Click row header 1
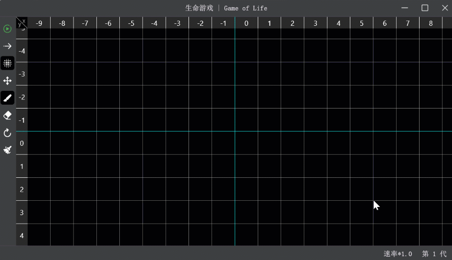This screenshot has height=260, width=452. tap(22, 166)
